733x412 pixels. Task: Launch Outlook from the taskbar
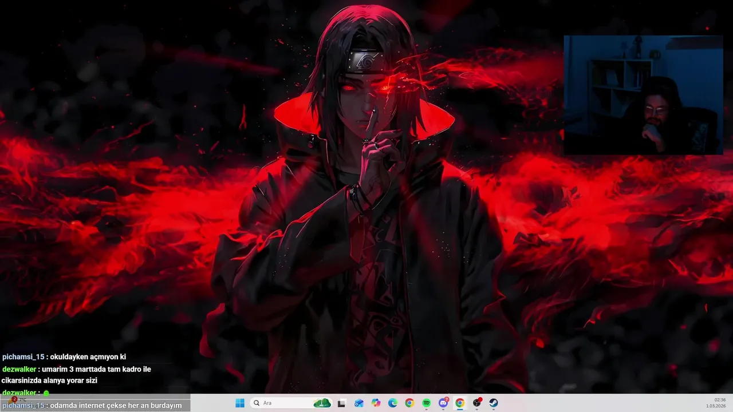point(359,403)
